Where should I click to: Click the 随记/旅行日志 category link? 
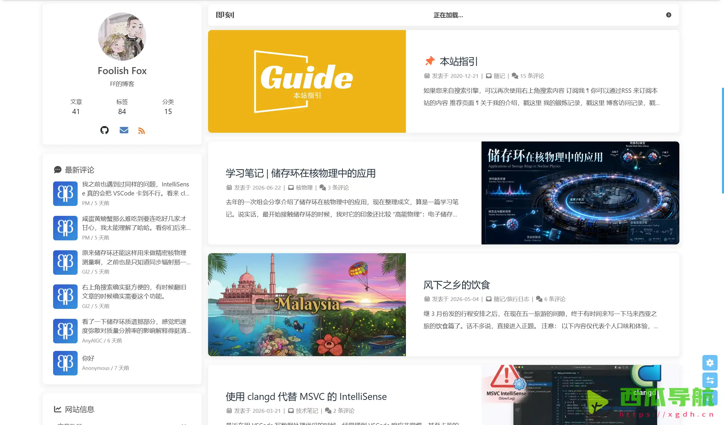click(x=511, y=299)
